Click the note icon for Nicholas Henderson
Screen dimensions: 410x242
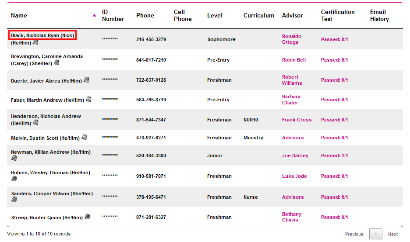pyautogui.click(x=35, y=123)
